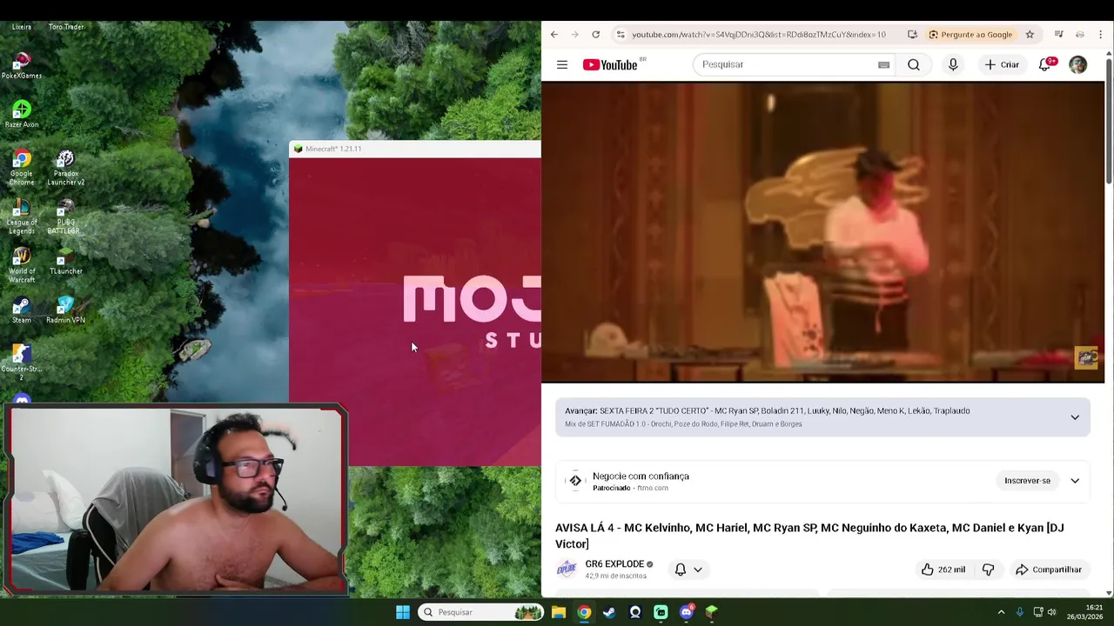Image resolution: width=1114 pixels, height=626 pixels.
Task: Open site information icon in address bar
Action: [620, 35]
